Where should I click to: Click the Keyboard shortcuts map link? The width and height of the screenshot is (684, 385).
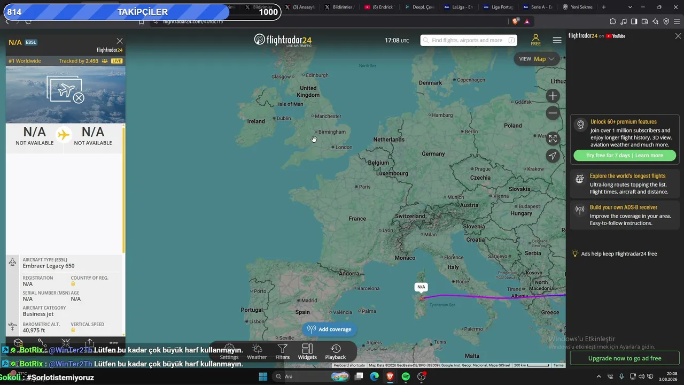(x=349, y=365)
